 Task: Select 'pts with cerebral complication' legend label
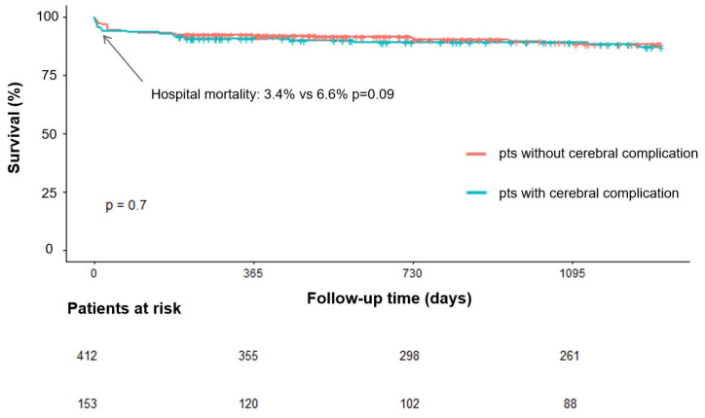[588, 193]
